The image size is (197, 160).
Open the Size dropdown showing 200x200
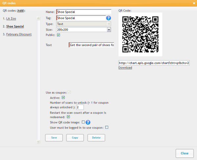pos(83,30)
